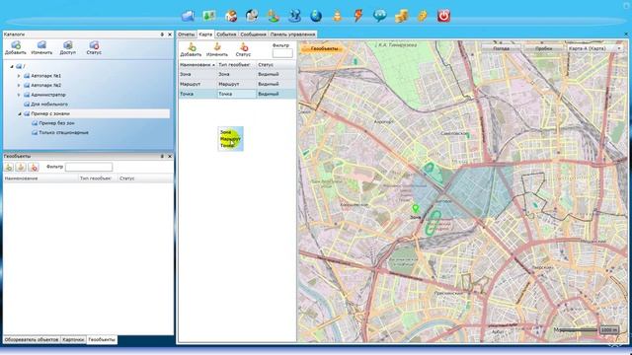Click the Статус column header in map tab
Image resolution: width=632 pixels, height=355 pixels.
point(276,64)
